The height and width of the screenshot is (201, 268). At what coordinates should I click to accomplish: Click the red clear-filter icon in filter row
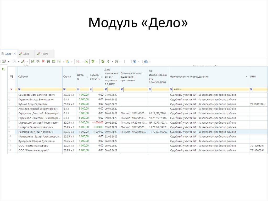11,89
